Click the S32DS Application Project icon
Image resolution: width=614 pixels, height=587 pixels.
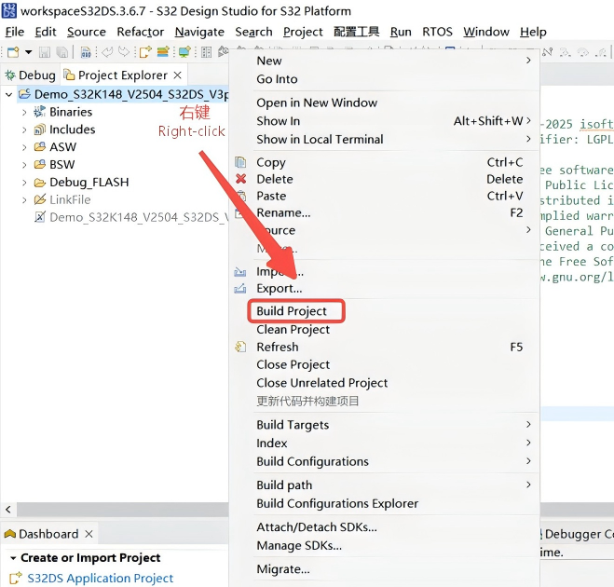tap(15, 579)
